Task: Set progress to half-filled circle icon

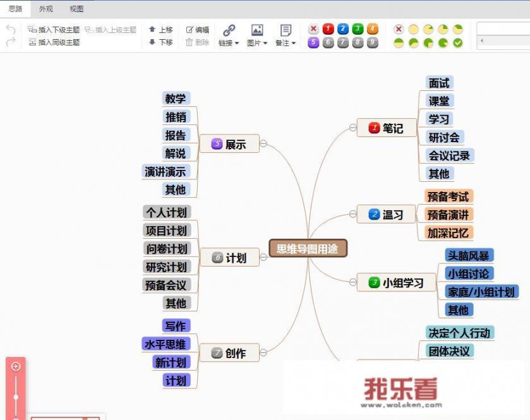Action: point(399,43)
